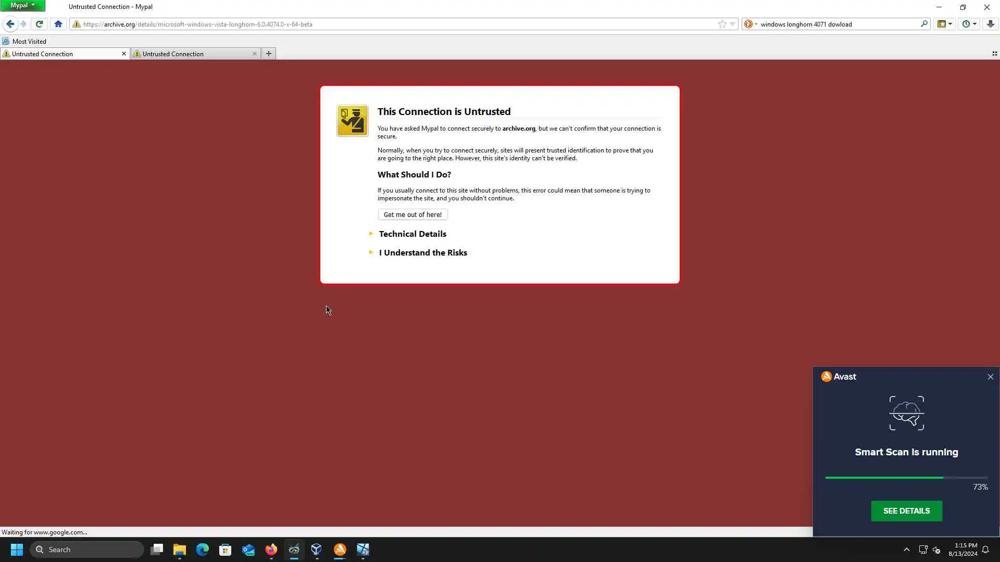Expand the Technical Details section
Screen dimensions: 1000x562
click(412, 234)
